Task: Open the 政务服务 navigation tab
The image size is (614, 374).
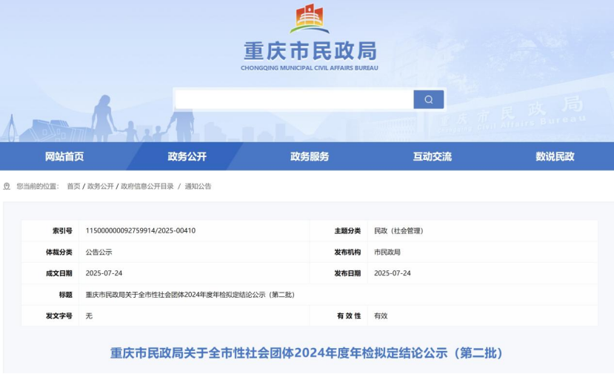Action: pyautogui.click(x=310, y=156)
